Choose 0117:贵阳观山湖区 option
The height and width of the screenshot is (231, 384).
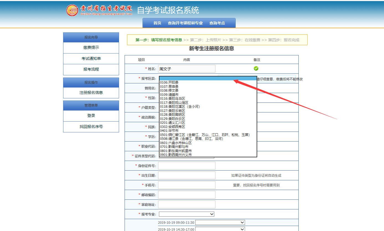[174, 103]
